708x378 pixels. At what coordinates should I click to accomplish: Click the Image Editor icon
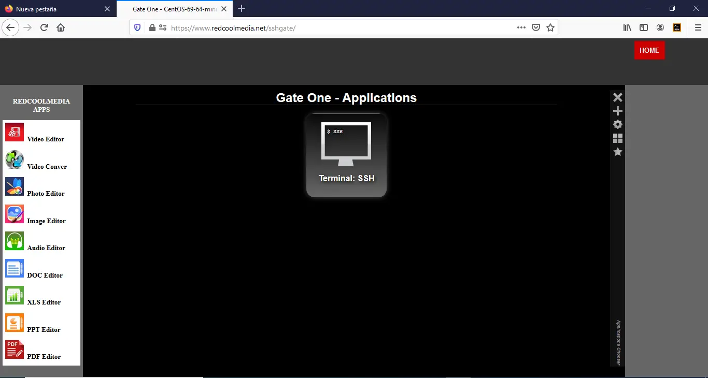[x=15, y=214]
